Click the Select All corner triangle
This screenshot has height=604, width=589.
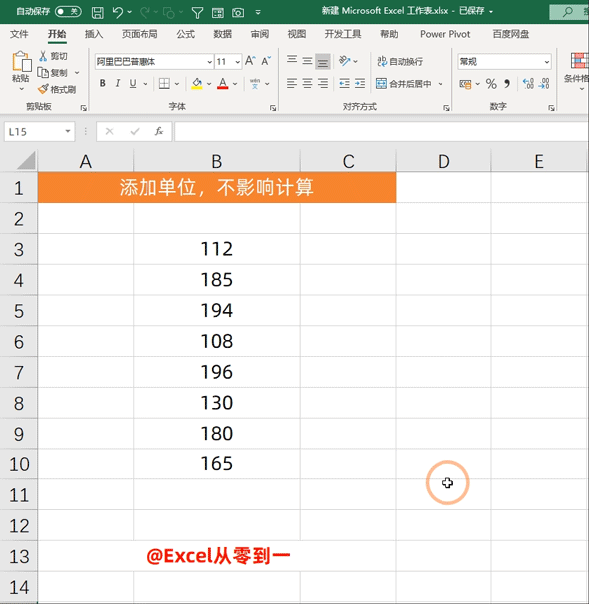point(26,161)
